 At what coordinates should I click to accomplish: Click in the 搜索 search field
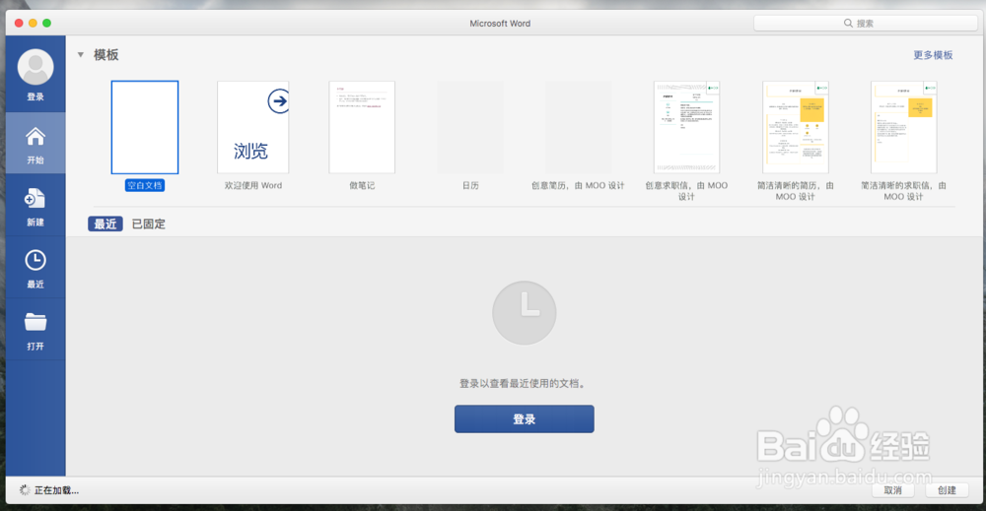[x=866, y=24]
